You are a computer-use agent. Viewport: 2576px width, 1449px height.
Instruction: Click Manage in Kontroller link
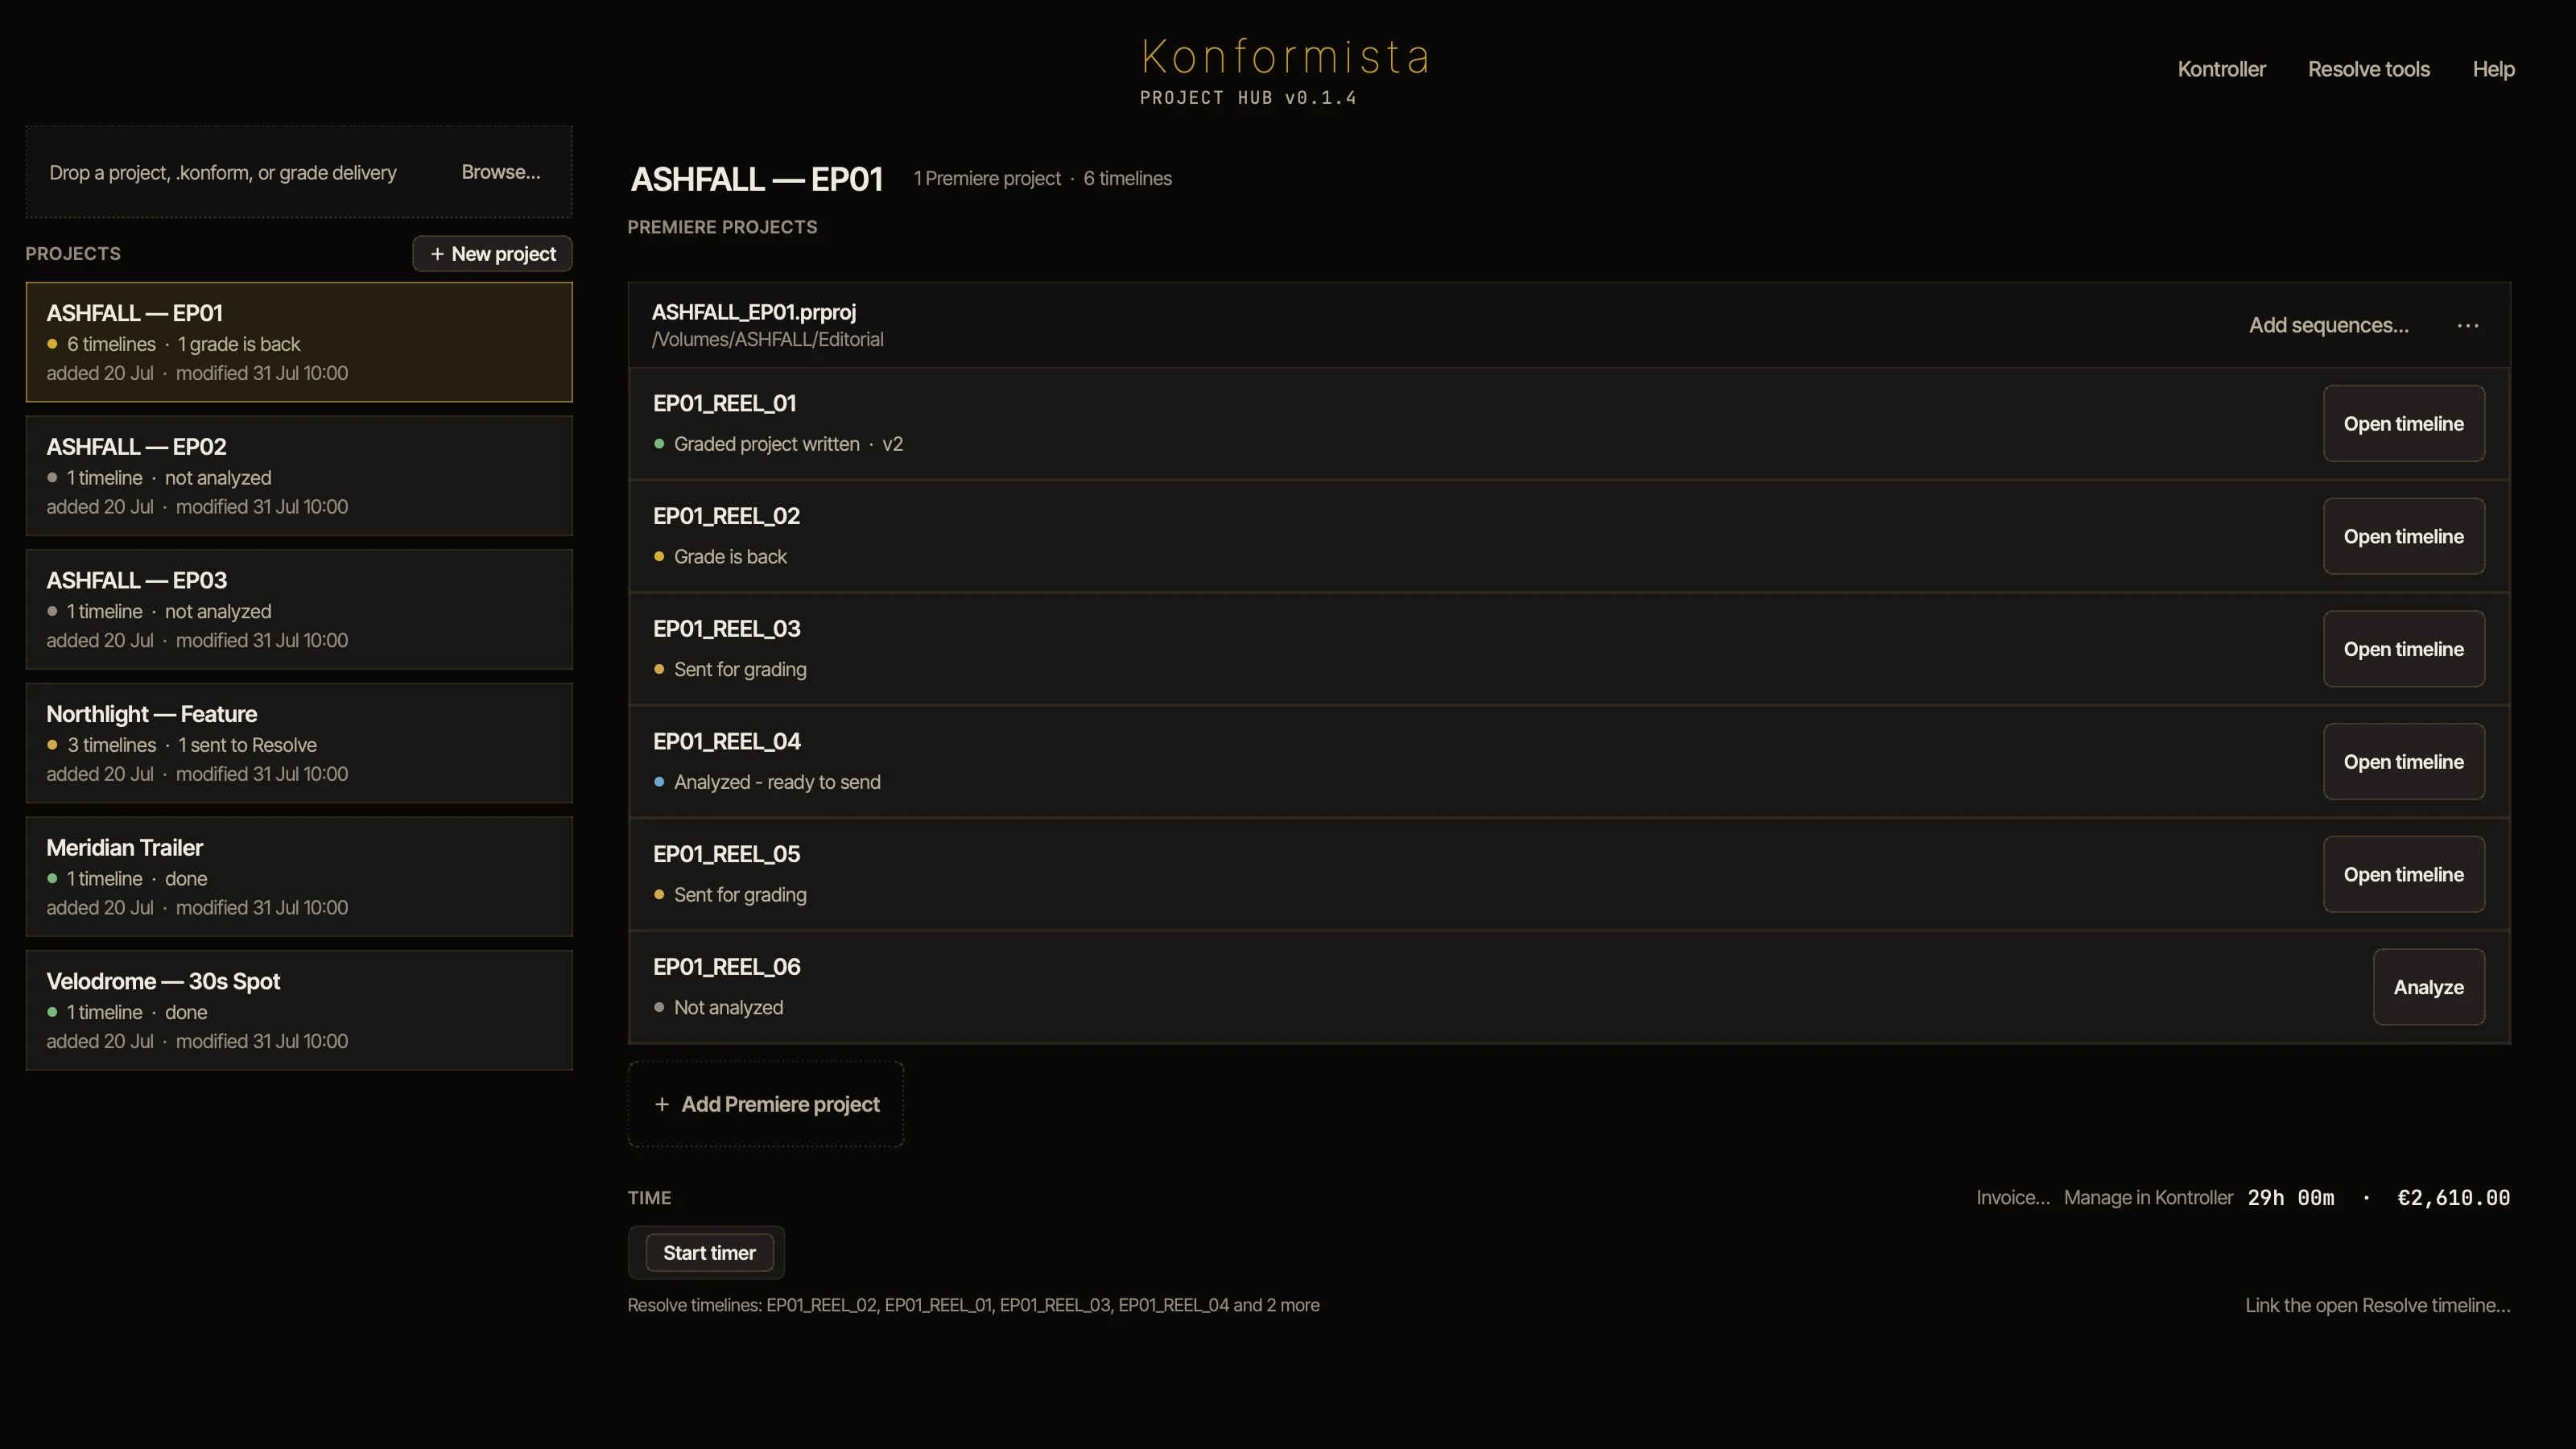(2148, 1198)
